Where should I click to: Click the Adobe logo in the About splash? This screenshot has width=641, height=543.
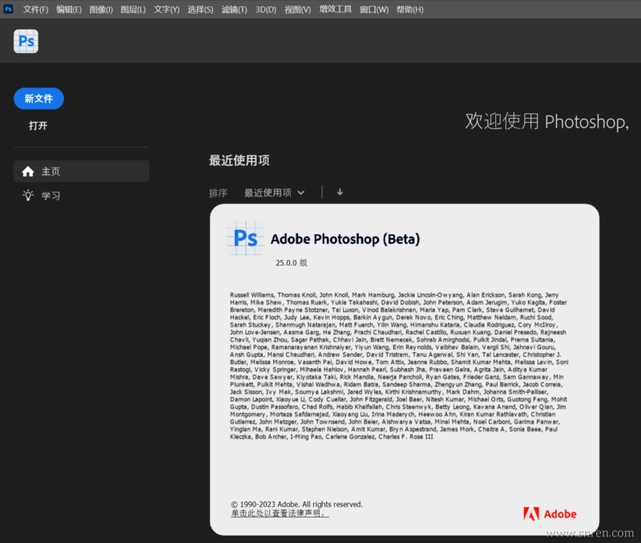550,514
